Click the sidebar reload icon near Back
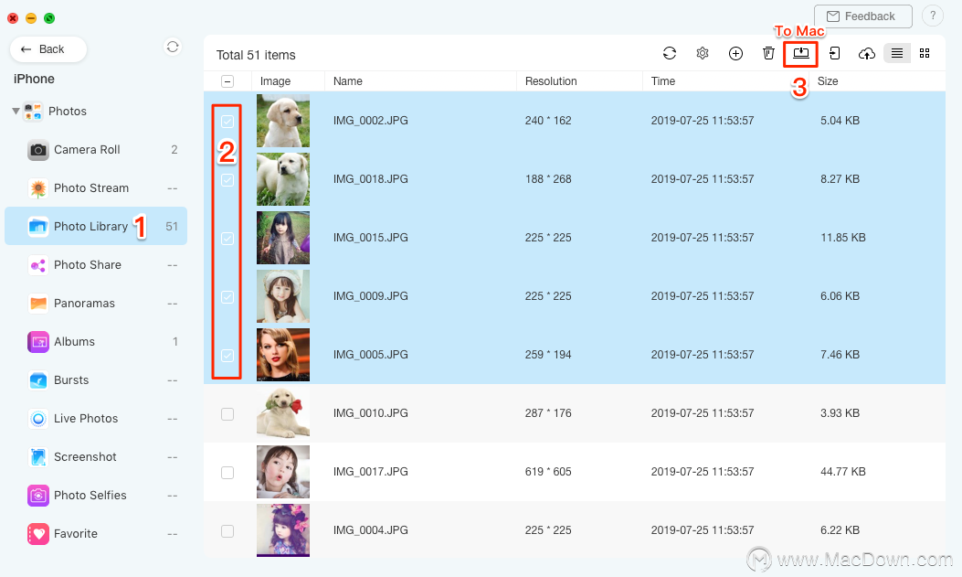The image size is (962, 577). [x=173, y=47]
